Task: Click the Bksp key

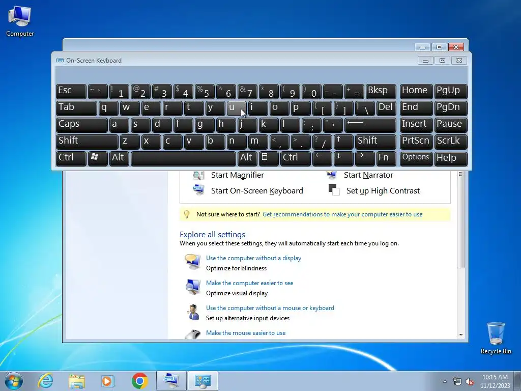Action: tap(381, 91)
